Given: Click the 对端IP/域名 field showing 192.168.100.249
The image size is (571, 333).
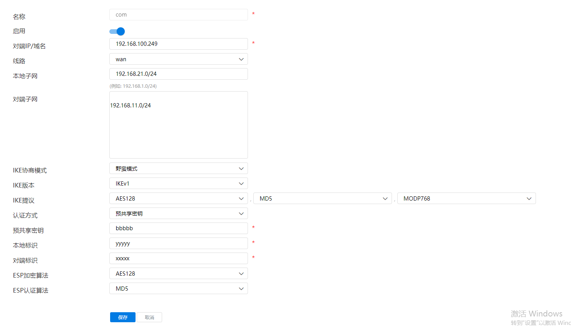Looking at the screenshot, I should [178, 44].
